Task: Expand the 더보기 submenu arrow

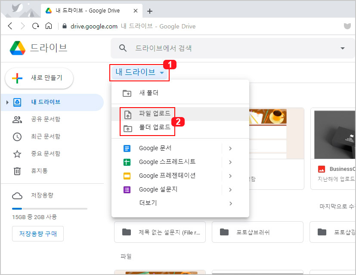Action: (231, 204)
